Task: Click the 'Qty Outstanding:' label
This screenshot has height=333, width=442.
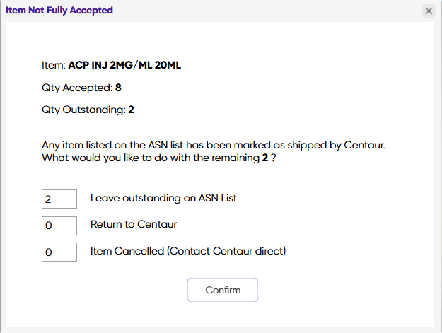Action: pyautogui.click(x=83, y=110)
